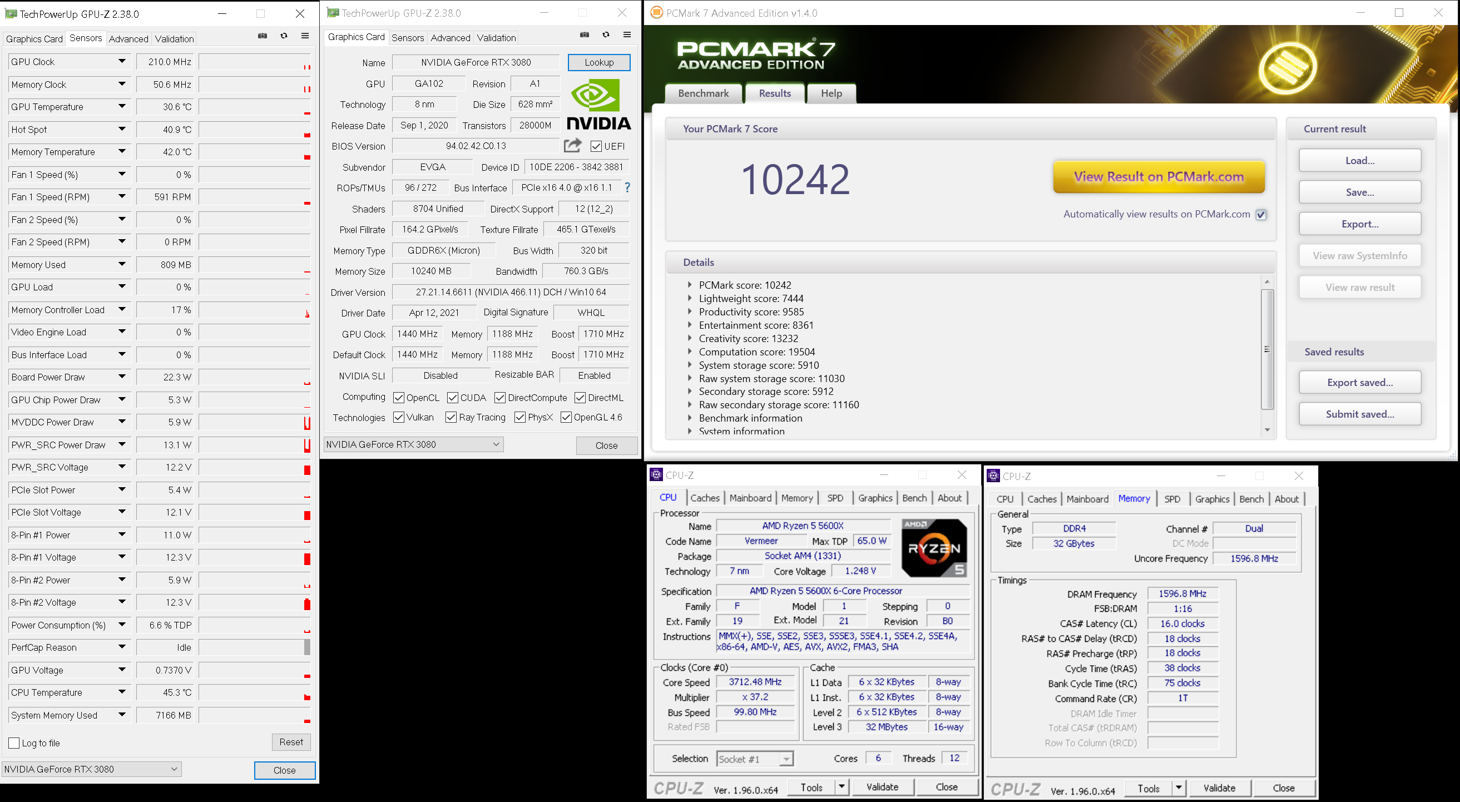This screenshot has width=1460, height=802.
Task: Open the PerfCap Reason dropdown arrow
Action: pos(122,647)
